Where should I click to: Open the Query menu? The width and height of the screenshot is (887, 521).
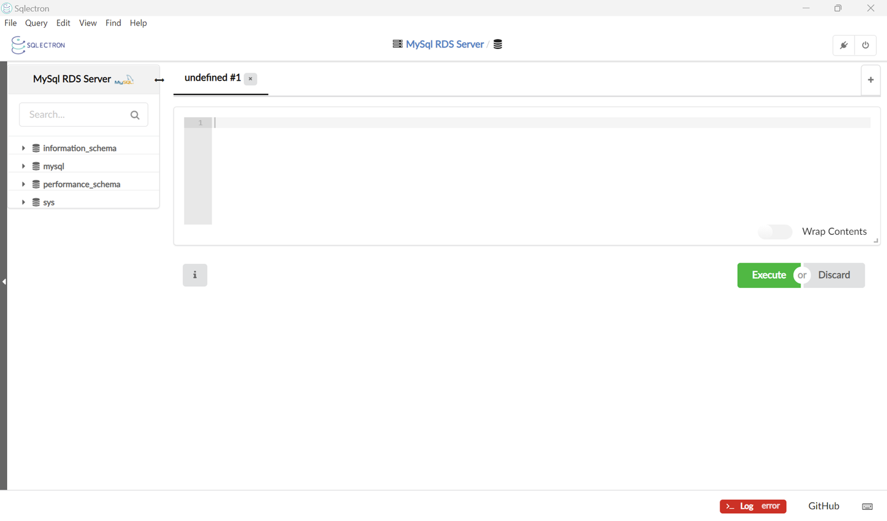coord(36,23)
